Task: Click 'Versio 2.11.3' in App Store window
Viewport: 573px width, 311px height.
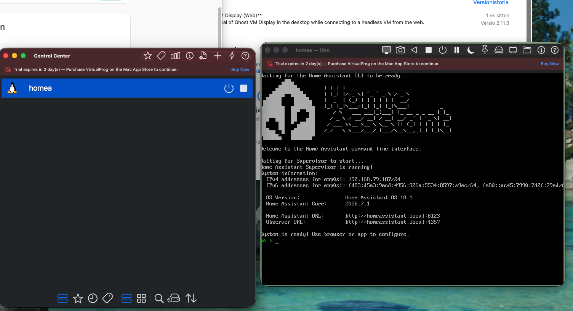Action: tap(495, 23)
